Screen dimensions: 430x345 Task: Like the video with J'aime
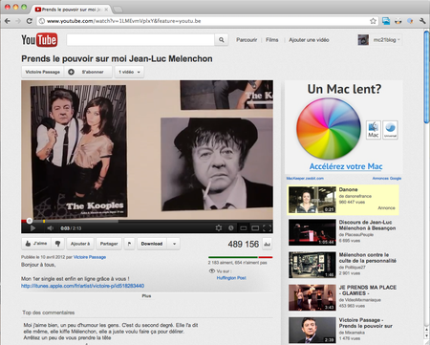36,244
